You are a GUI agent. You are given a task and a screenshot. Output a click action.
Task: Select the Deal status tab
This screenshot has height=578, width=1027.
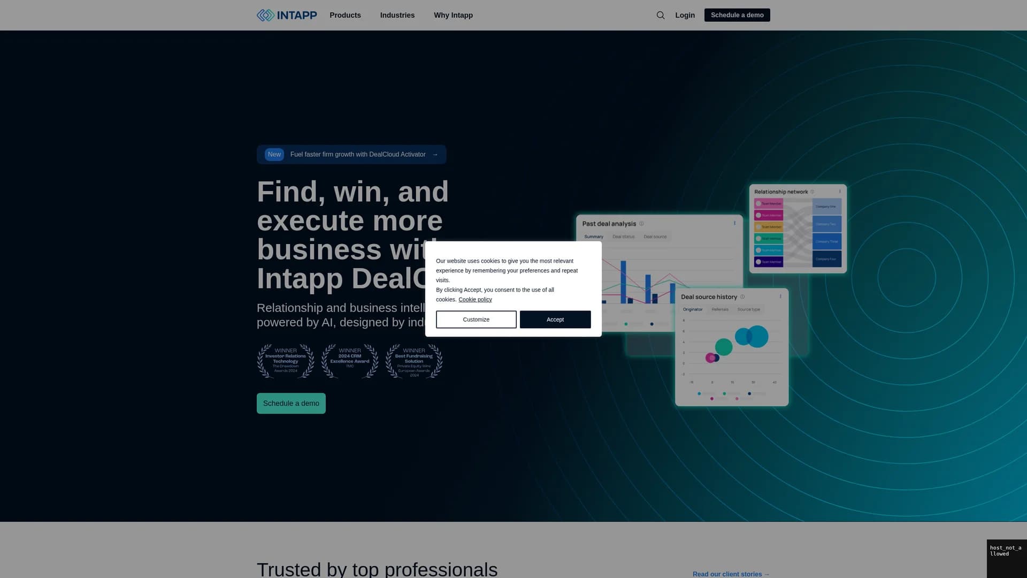[x=624, y=237]
